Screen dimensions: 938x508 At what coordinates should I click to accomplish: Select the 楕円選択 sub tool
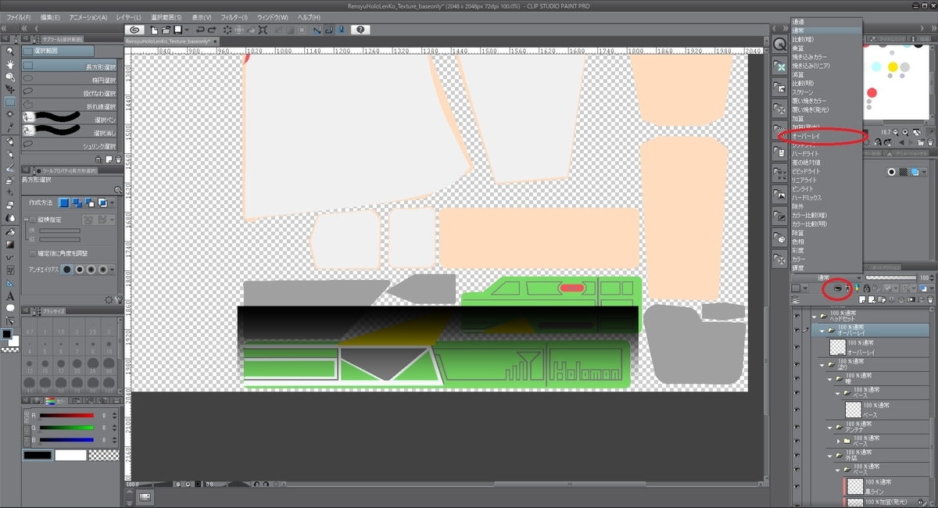tap(70, 80)
